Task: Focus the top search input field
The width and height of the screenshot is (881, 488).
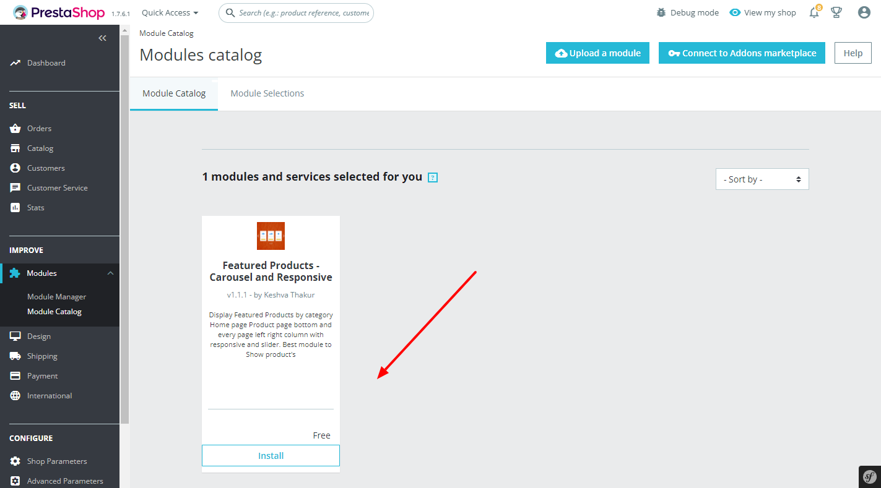Action: (x=296, y=12)
